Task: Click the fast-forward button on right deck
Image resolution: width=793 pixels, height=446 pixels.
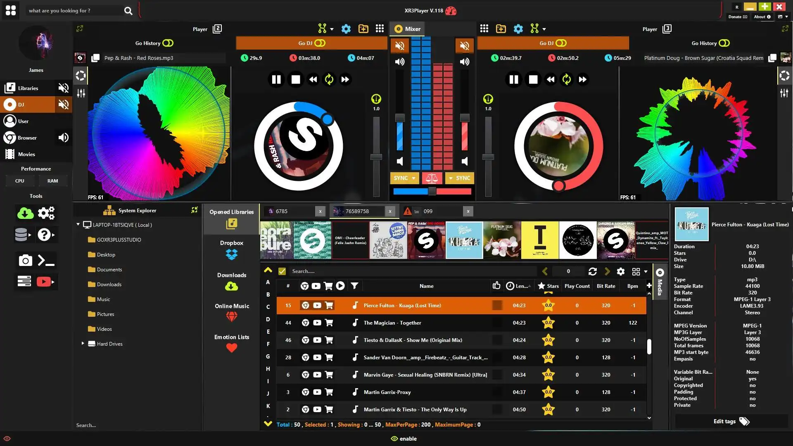Action: 582,80
